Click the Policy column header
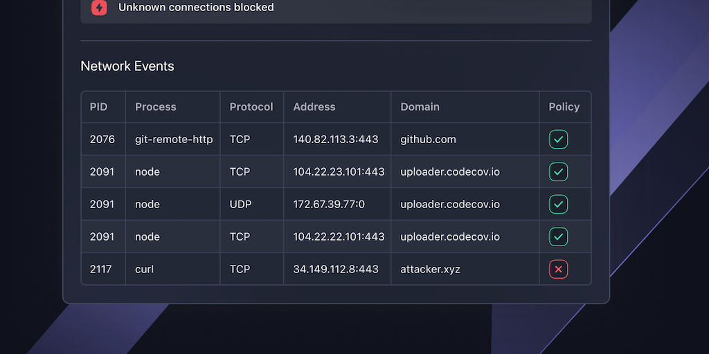The width and height of the screenshot is (709, 354). coord(564,107)
